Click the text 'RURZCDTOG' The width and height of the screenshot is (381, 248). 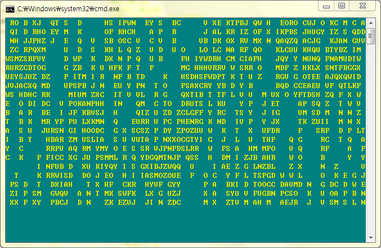click(x=25, y=68)
